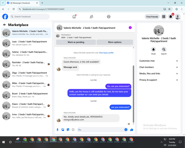Viewport: 185px width, 148px height.
Task: Select the Messenger Facebook browser tab
Action: 22,3
